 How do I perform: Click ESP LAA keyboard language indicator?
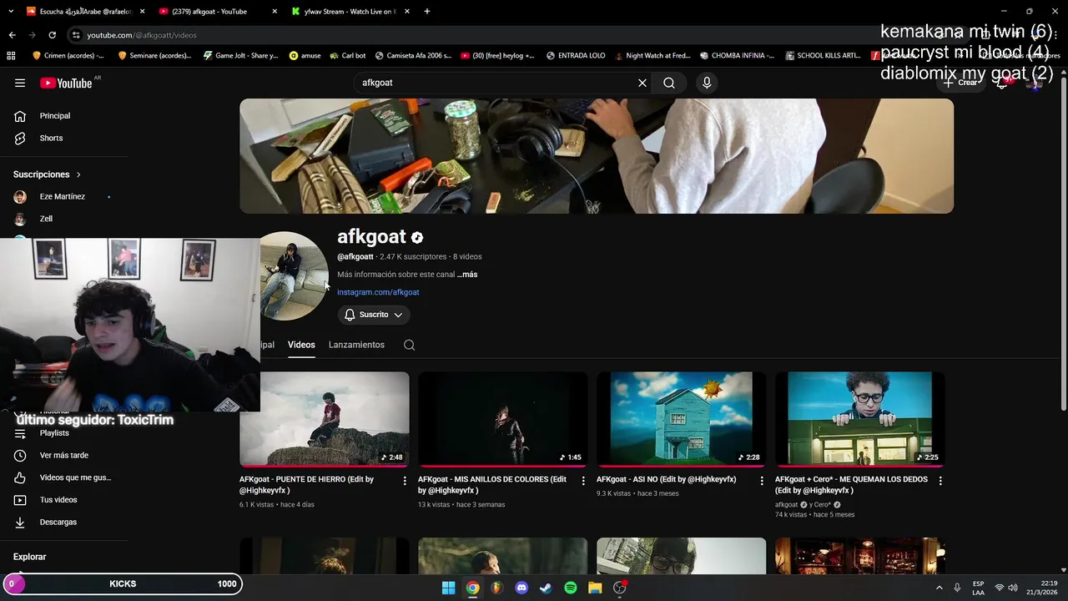tap(978, 588)
